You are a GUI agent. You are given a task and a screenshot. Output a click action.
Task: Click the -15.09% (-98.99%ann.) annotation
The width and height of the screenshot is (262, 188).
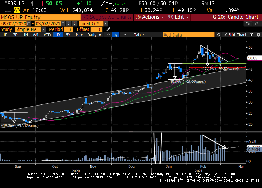click(x=187, y=82)
